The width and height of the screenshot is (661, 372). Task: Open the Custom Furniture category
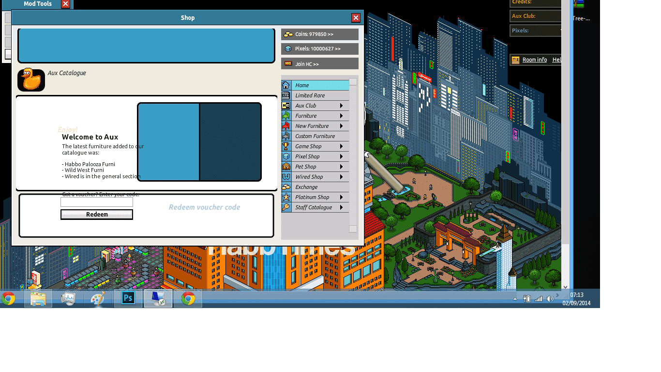pos(315,136)
